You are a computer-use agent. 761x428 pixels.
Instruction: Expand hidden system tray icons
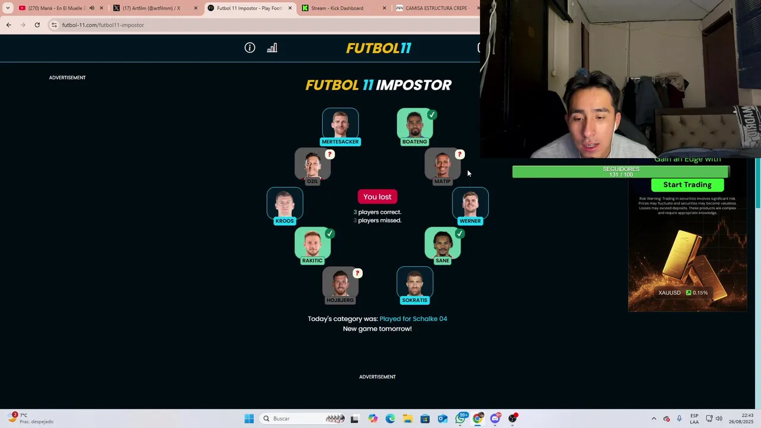tap(654, 418)
